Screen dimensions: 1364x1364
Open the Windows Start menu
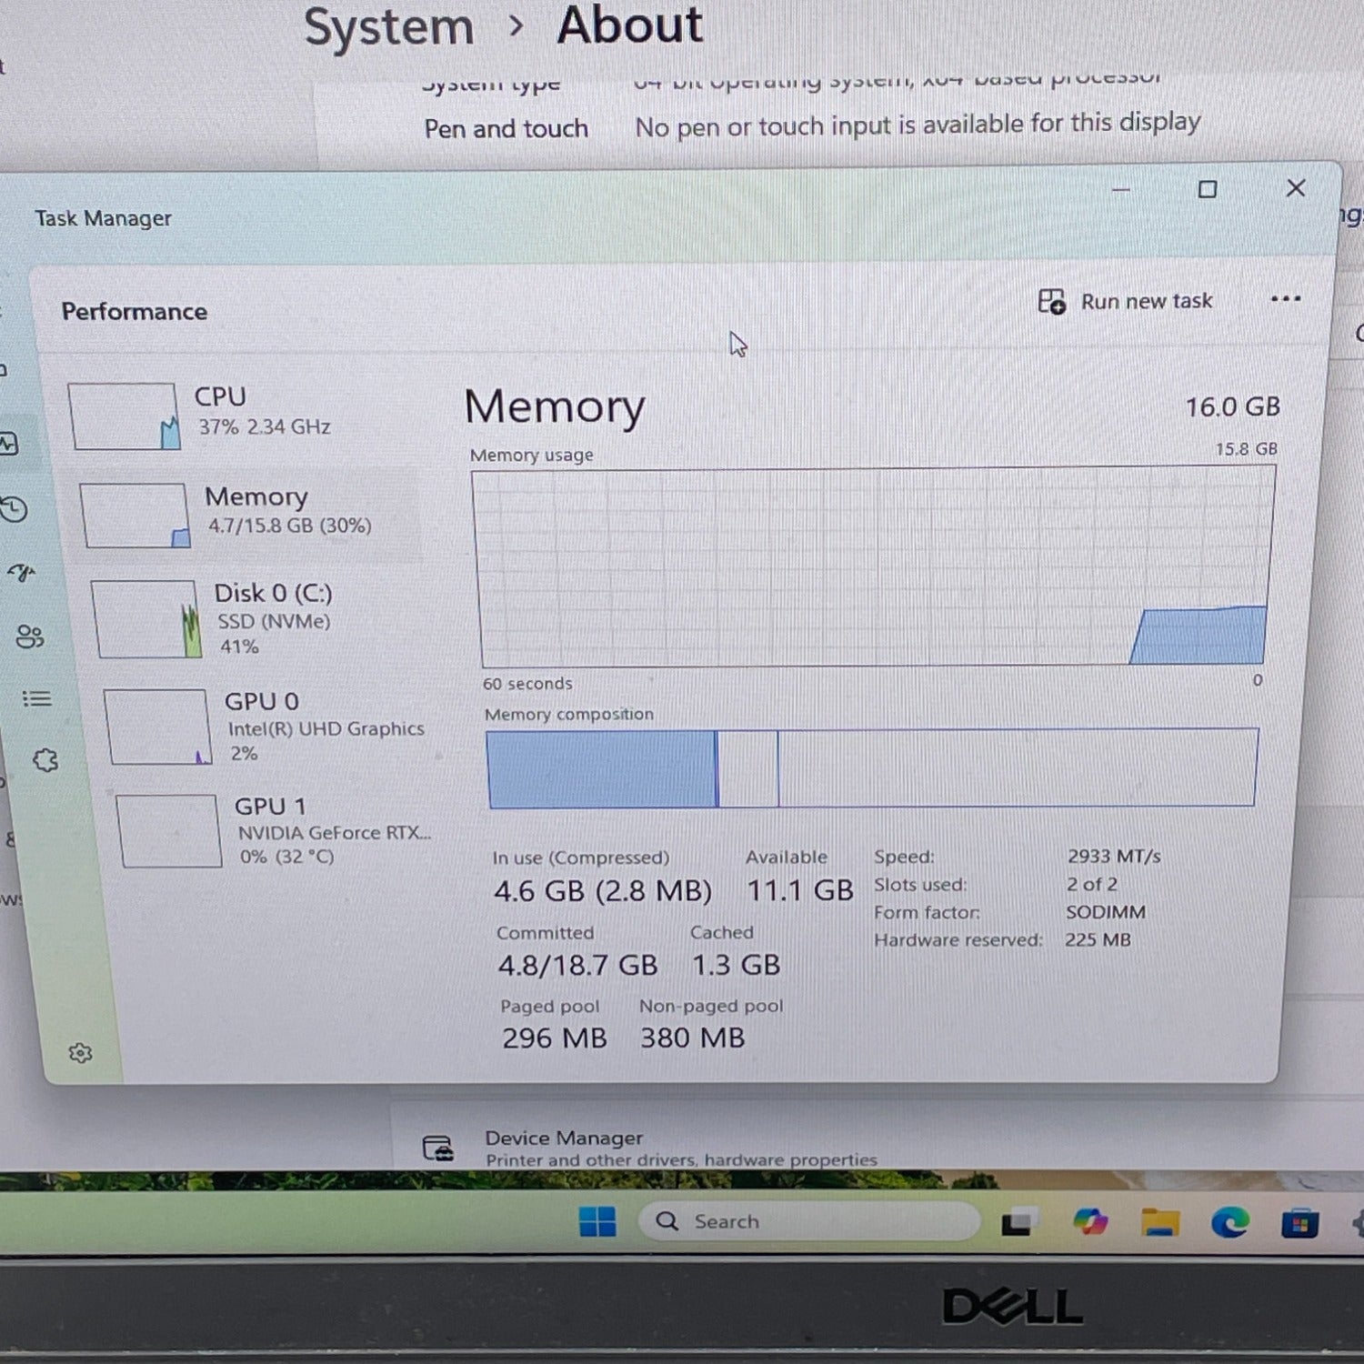click(x=597, y=1221)
